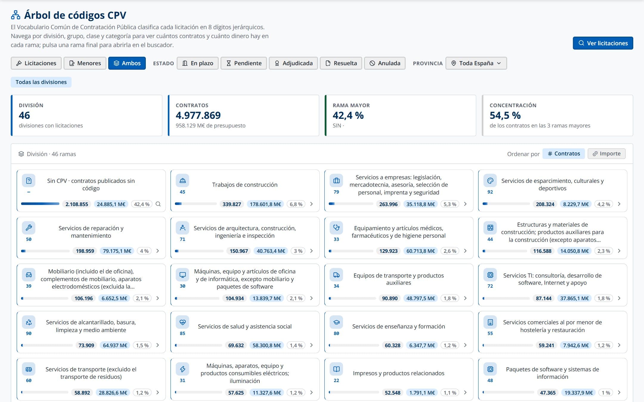Click the layers icon next to División · 46 ramas
This screenshot has width=644, height=402.
[x=21, y=154]
